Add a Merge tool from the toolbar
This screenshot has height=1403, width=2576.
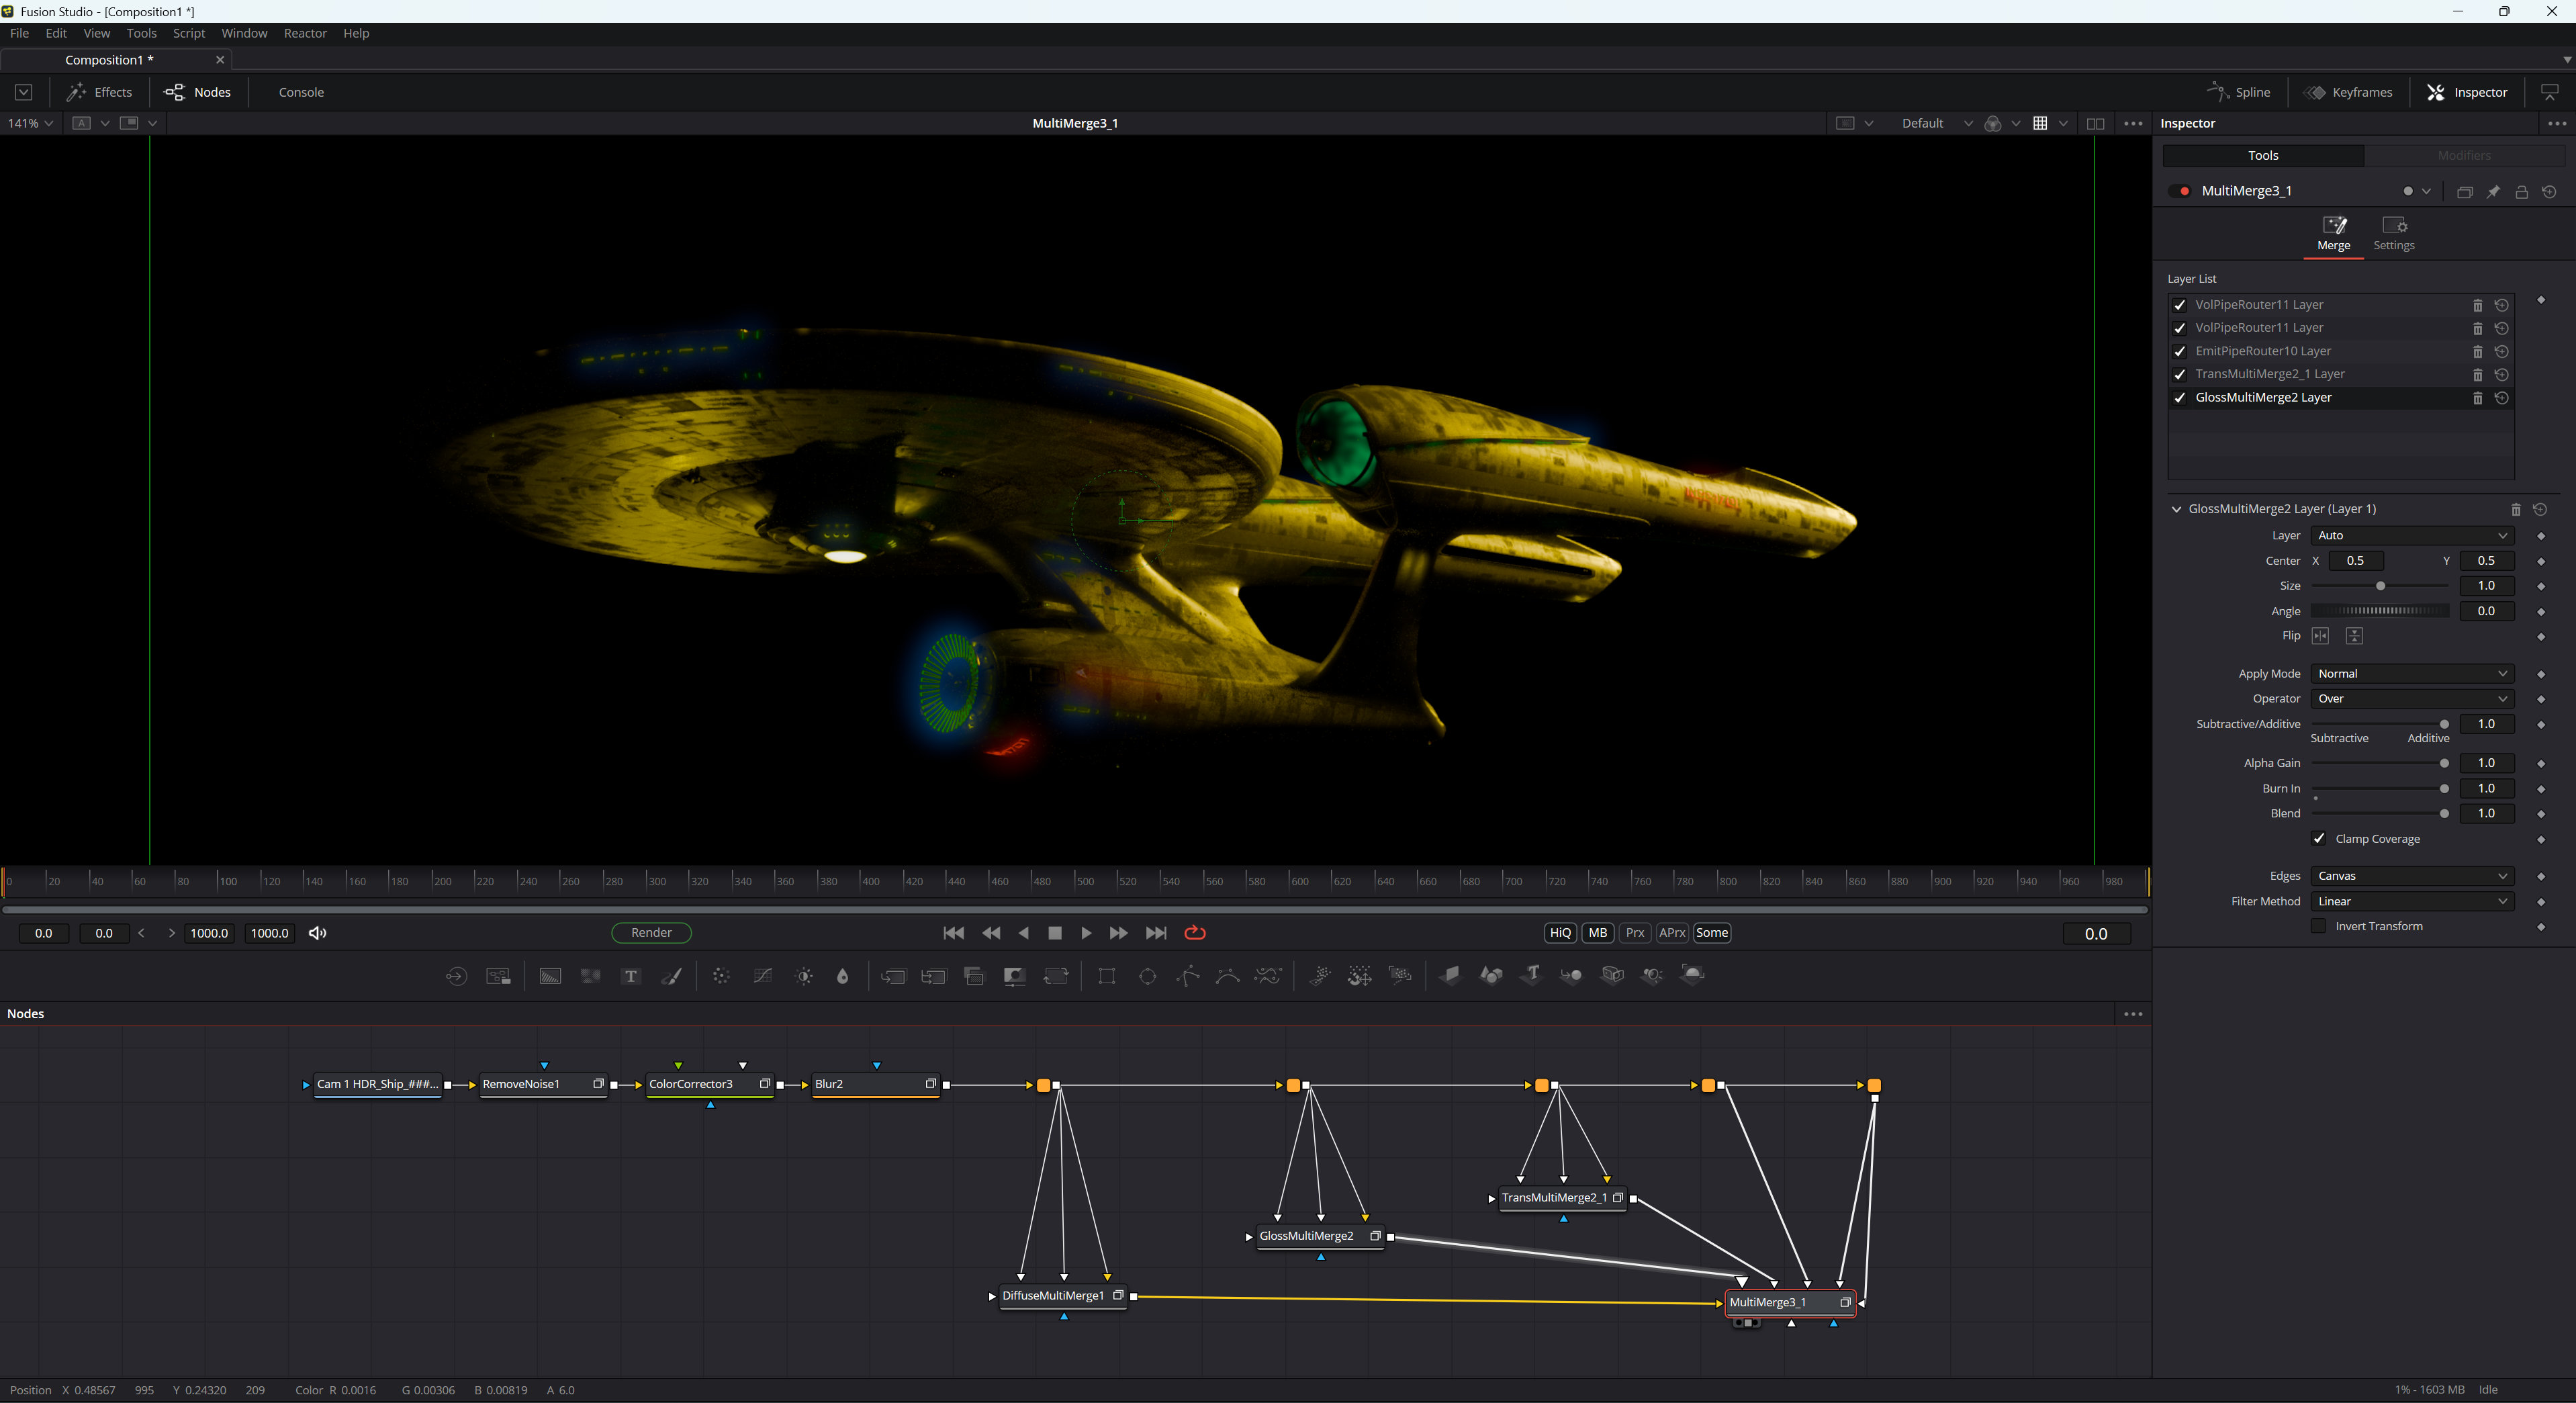pos(893,976)
